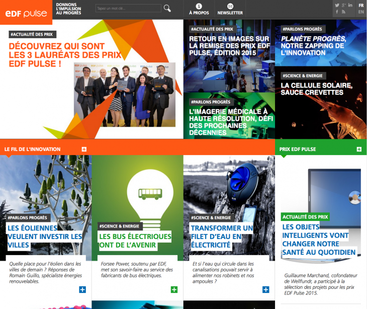Open Transformer un filet d'eau en électricité
367x309 pixels.
coord(222,237)
